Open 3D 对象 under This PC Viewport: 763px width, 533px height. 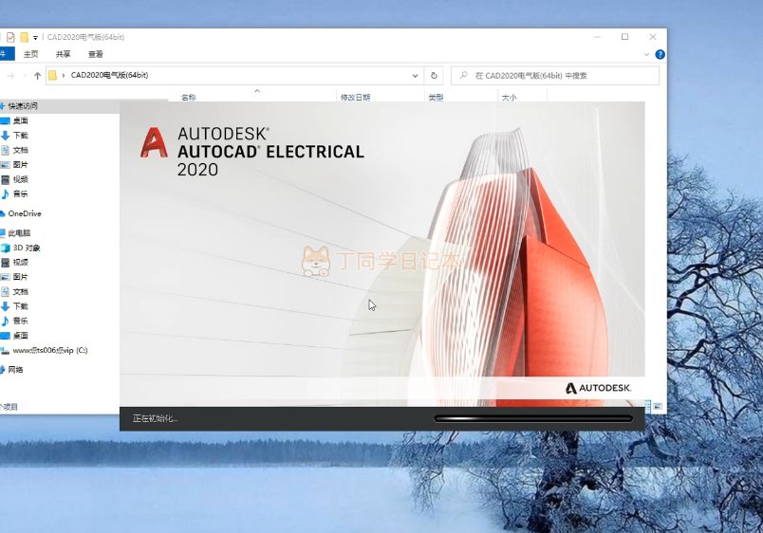[27, 248]
